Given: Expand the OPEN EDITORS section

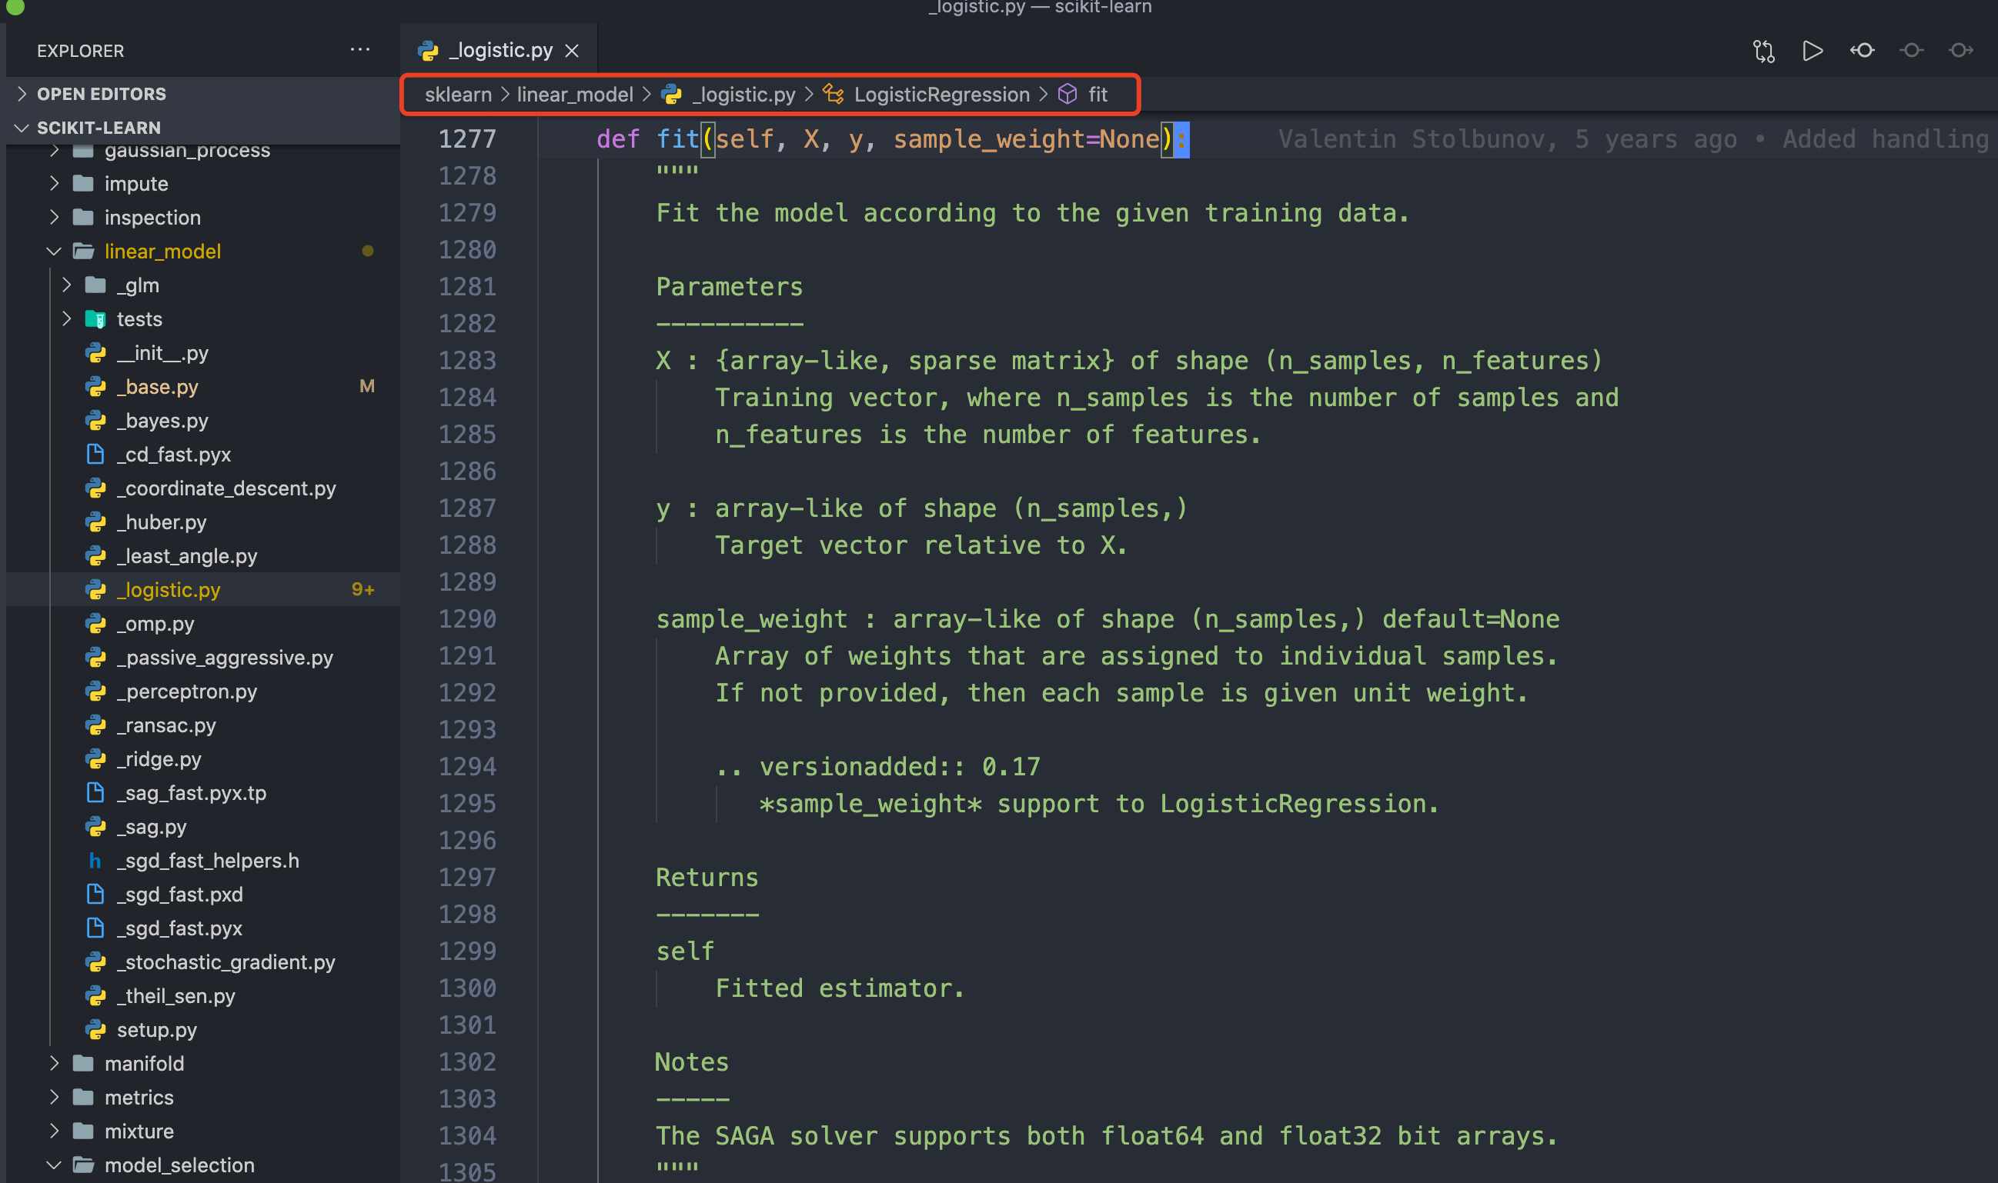Looking at the screenshot, I should tap(102, 94).
